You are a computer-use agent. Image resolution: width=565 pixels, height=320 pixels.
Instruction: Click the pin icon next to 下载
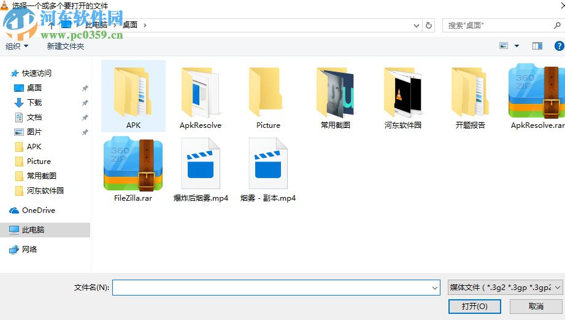[x=85, y=102]
